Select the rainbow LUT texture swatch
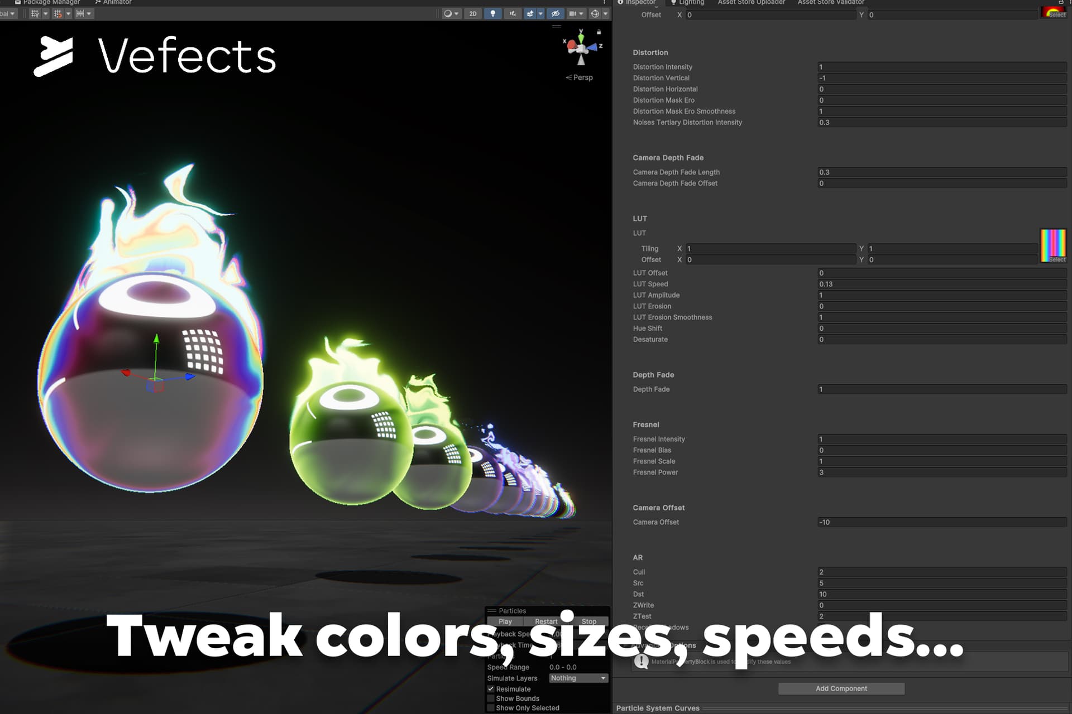 pyautogui.click(x=1053, y=244)
